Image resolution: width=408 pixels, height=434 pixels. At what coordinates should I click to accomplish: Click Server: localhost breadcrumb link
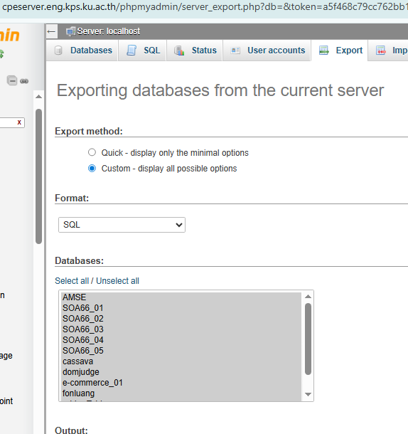click(109, 31)
